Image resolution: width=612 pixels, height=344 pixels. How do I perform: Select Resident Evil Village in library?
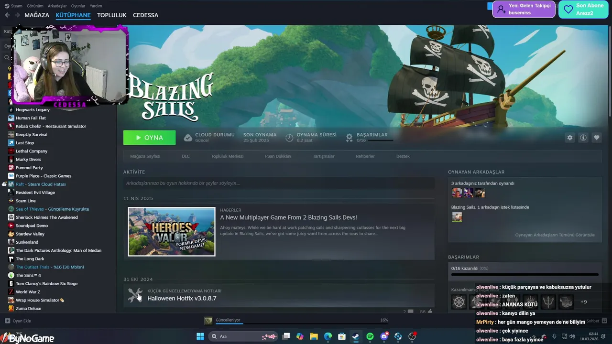tap(35, 193)
